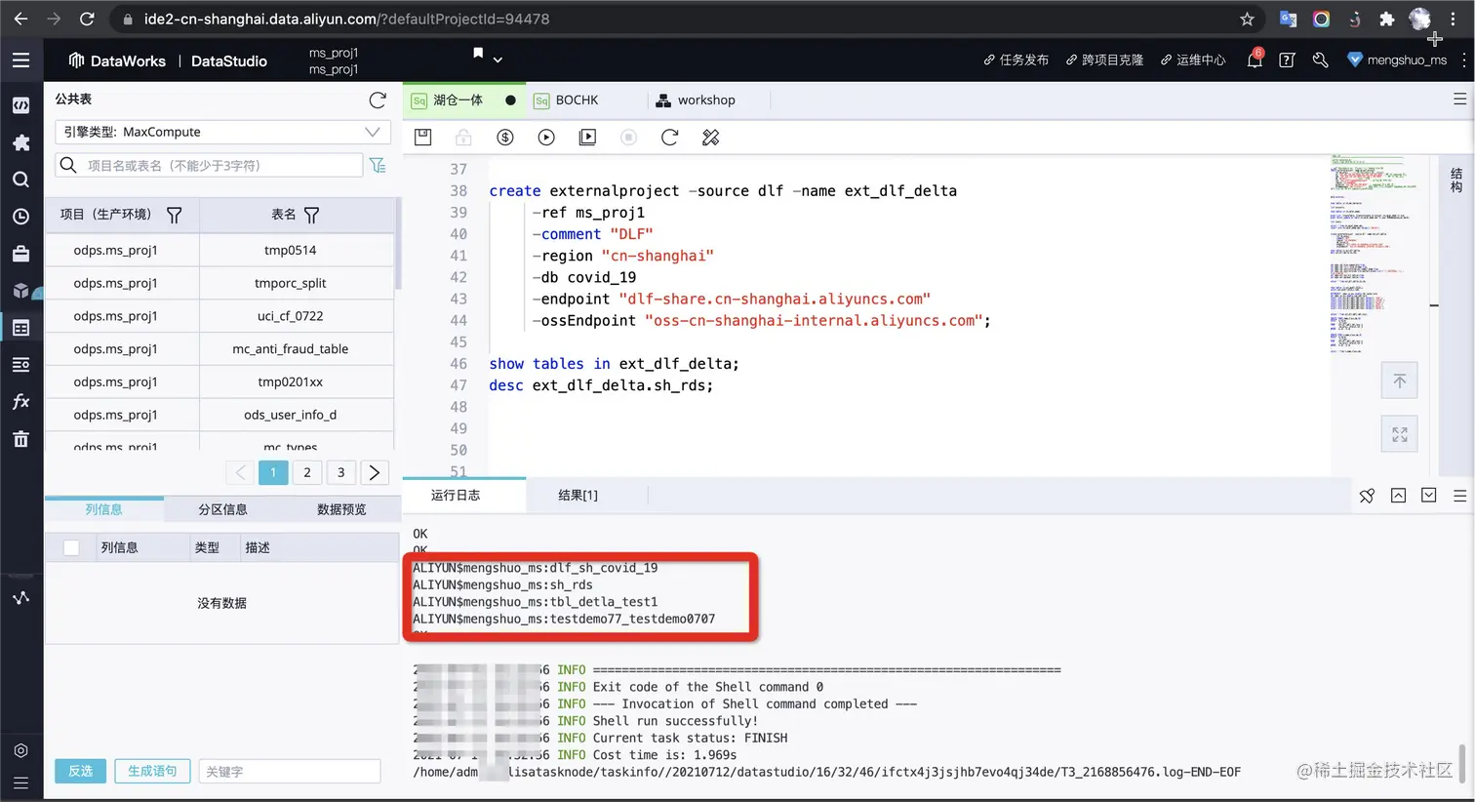Filter by 表名 column funnel
The width and height of the screenshot is (1475, 802).
(311, 215)
